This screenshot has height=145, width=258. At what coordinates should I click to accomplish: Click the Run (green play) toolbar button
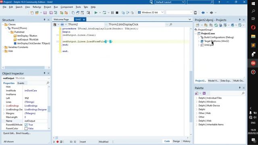click(96, 12)
